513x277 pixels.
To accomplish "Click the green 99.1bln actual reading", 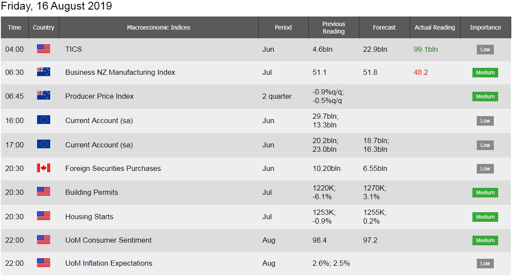I will pyautogui.click(x=425, y=49).
